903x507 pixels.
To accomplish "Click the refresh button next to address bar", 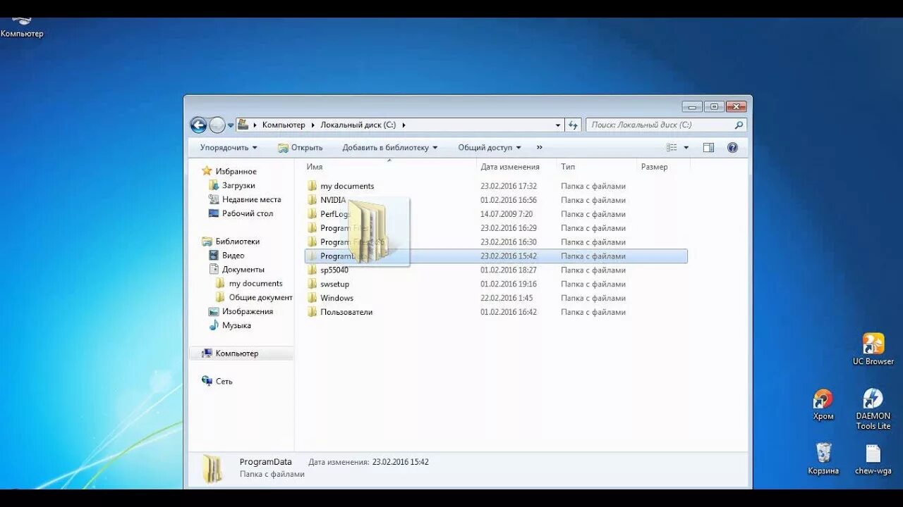I will click(573, 125).
